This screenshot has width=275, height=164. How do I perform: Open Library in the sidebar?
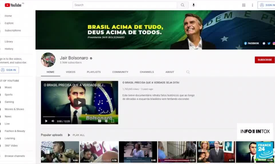[x=9, y=42]
